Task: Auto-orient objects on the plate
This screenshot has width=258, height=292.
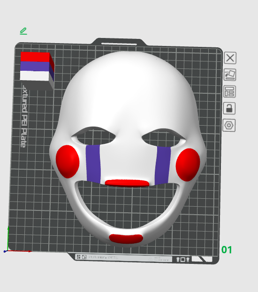Action: pyautogui.click(x=230, y=75)
